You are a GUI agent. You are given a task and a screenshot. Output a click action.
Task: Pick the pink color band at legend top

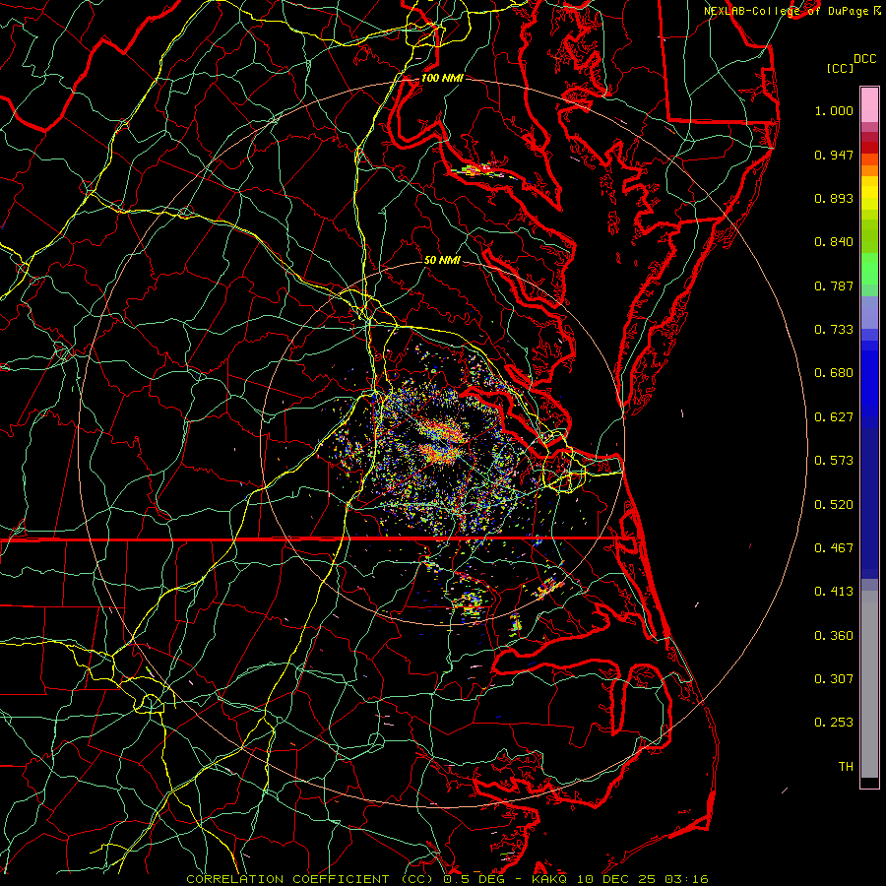tap(869, 104)
